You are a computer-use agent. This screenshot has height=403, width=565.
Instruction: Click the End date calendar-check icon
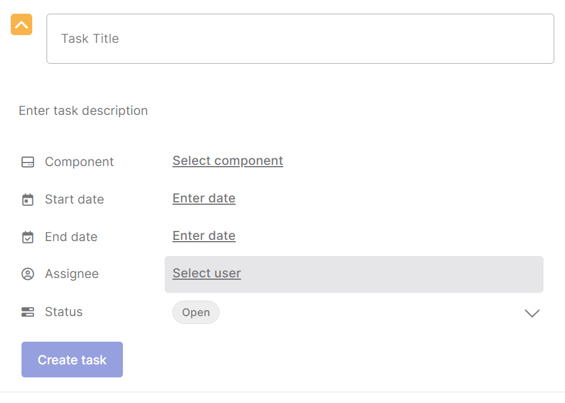(x=28, y=237)
